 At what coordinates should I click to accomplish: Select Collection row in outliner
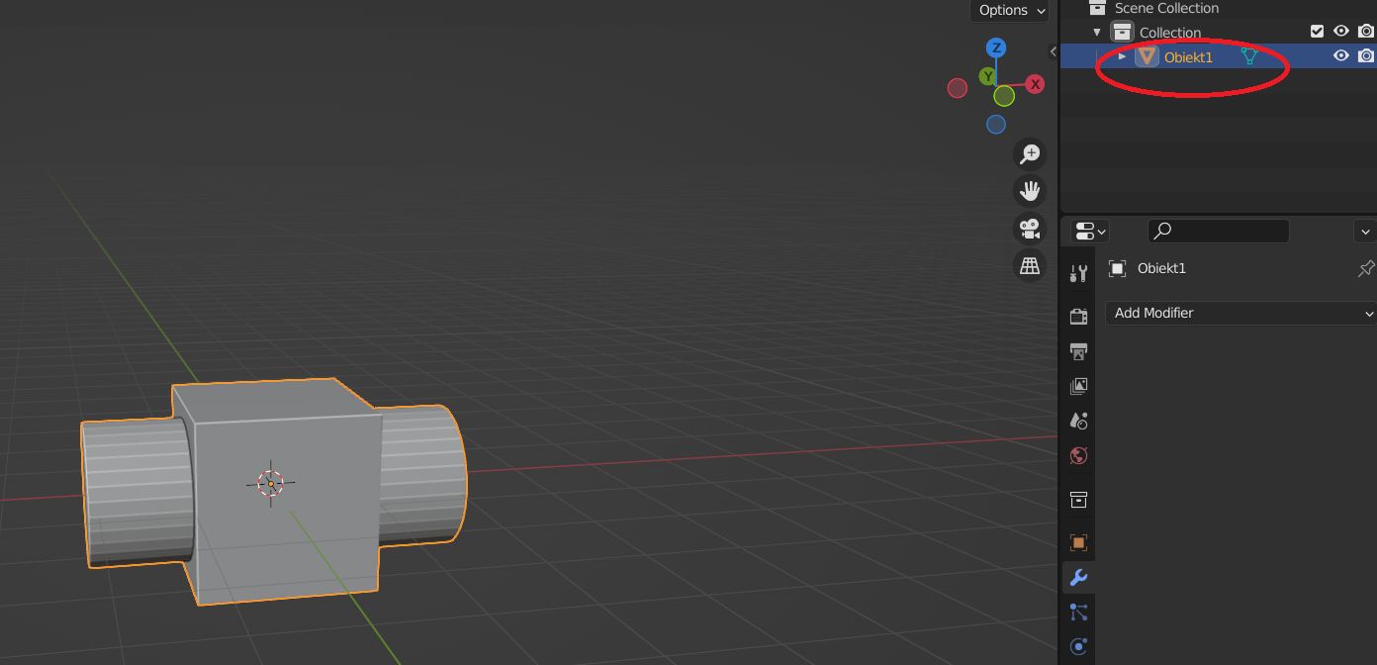tap(1219, 32)
